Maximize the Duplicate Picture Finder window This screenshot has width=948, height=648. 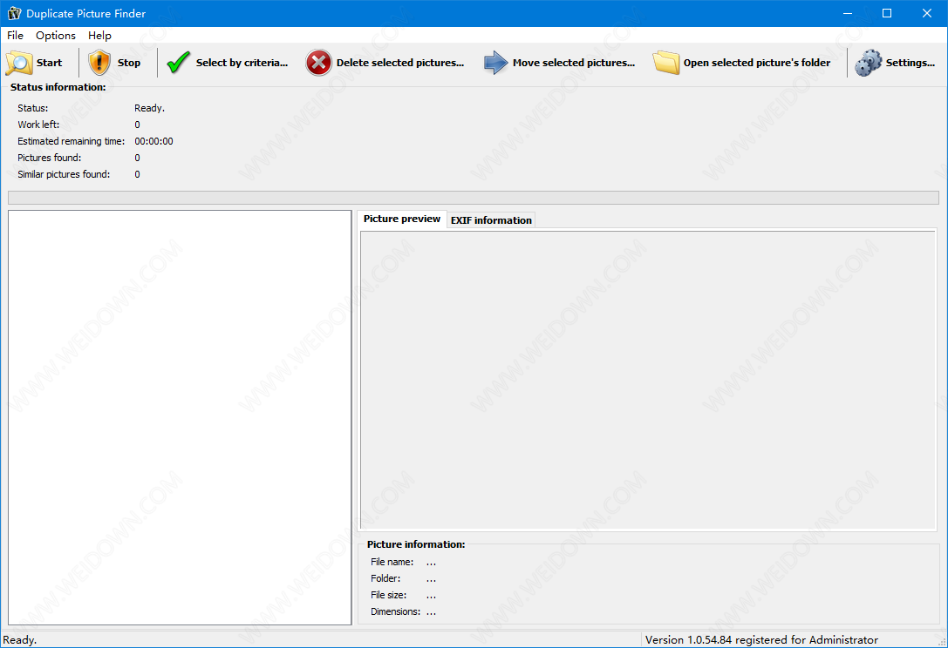[887, 13]
